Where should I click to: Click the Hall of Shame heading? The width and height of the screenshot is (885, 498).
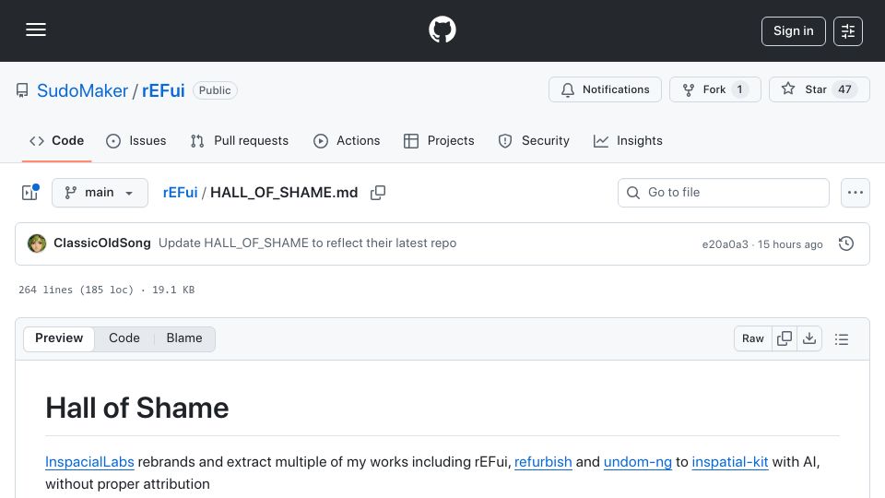click(137, 408)
